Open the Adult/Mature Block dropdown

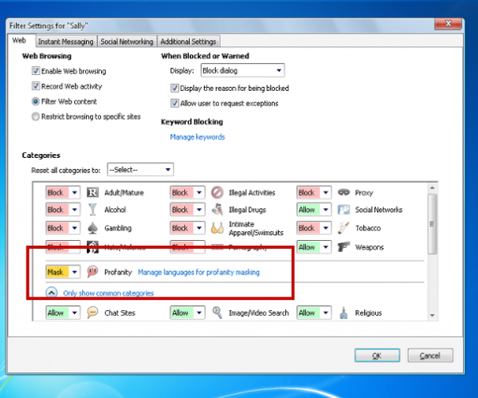(63, 192)
